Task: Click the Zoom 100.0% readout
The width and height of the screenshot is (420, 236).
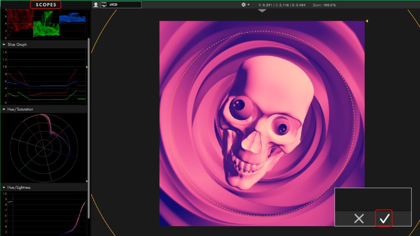Action: (324, 5)
